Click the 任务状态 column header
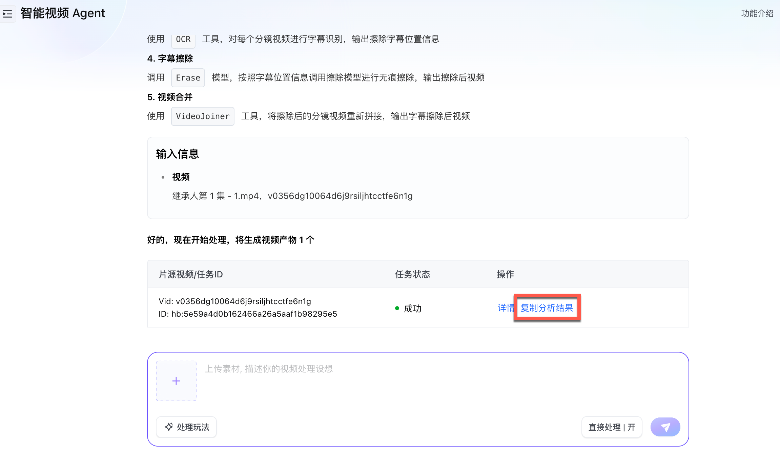The width and height of the screenshot is (780, 454). coord(412,274)
